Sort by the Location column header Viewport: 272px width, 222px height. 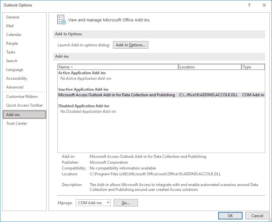point(210,67)
